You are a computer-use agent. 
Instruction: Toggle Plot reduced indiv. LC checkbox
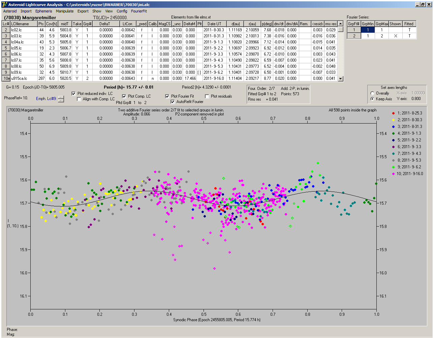coord(74,94)
